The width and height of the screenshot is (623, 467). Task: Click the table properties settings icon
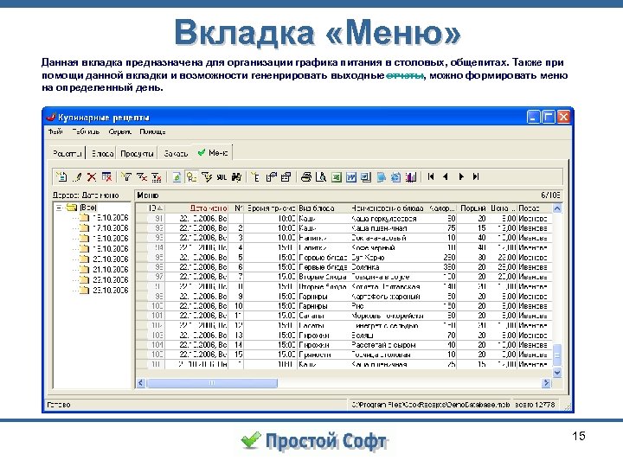pyautogui.click(x=271, y=176)
